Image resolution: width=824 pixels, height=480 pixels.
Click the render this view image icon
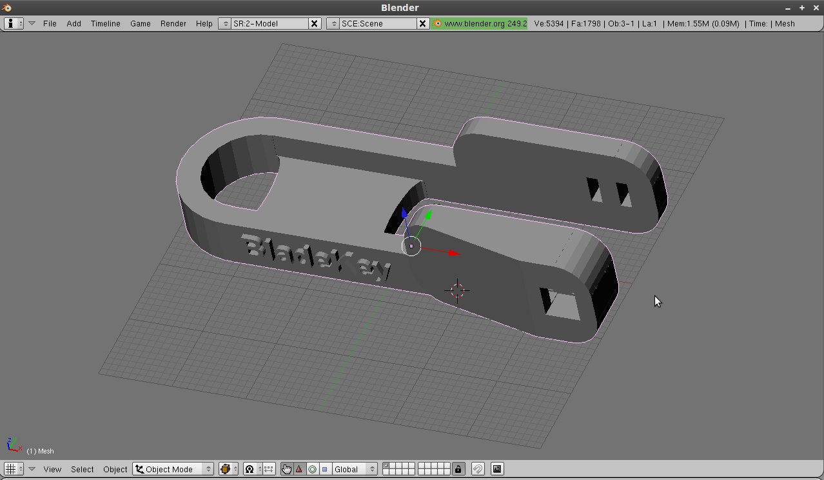point(496,469)
